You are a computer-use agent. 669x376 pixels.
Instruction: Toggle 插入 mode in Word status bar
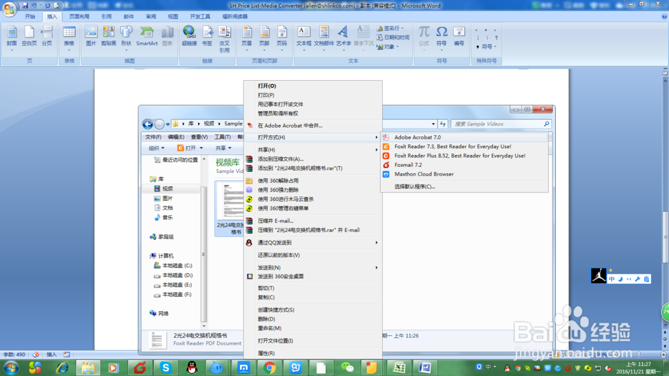tap(52, 354)
